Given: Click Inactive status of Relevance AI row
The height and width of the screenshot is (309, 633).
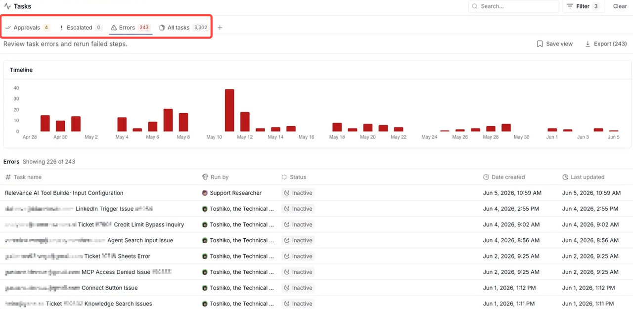Looking at the screenshot, I should (298, 193).
